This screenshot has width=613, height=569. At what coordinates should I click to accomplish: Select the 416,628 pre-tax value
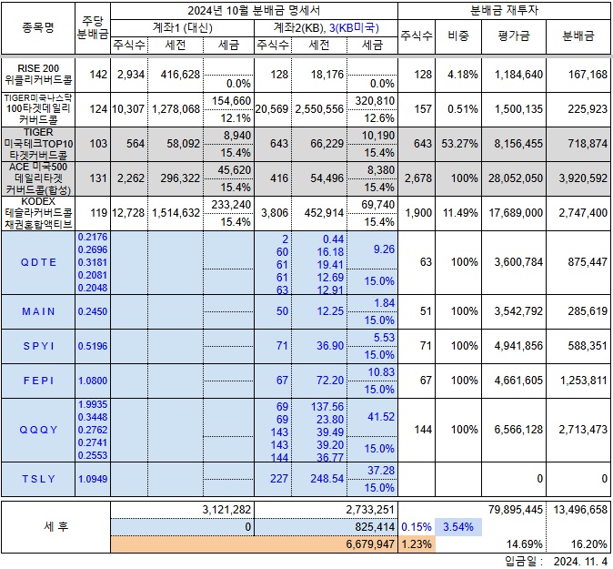click(x=180, y=75)
